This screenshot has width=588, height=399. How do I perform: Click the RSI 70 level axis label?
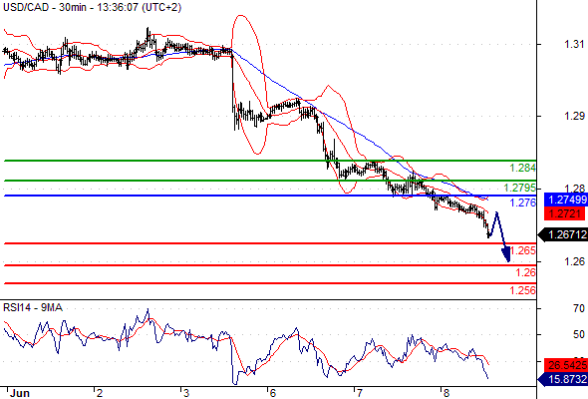point(579,308)
